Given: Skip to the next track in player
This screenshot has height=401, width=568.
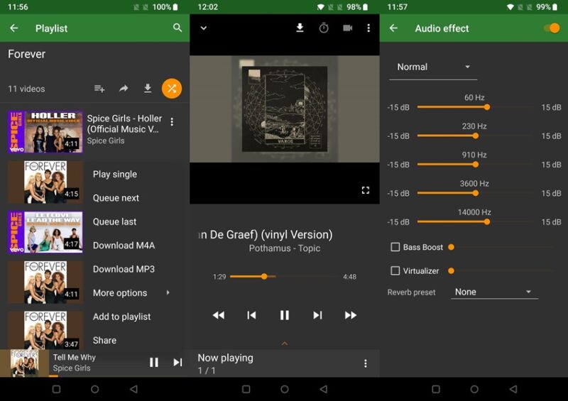Looking at the screenshot, I should [x=317, y=315].
